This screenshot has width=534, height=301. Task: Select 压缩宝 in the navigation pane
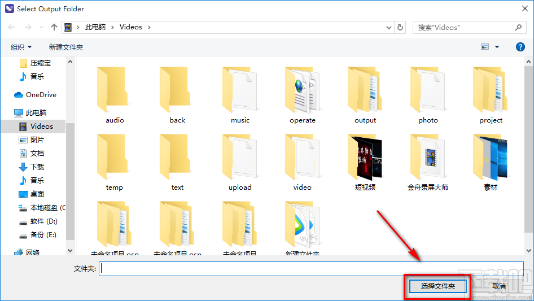tap(35, 63)
